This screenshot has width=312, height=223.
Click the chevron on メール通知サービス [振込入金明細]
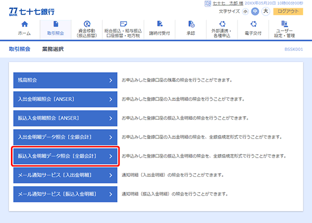tap(111, 194)
